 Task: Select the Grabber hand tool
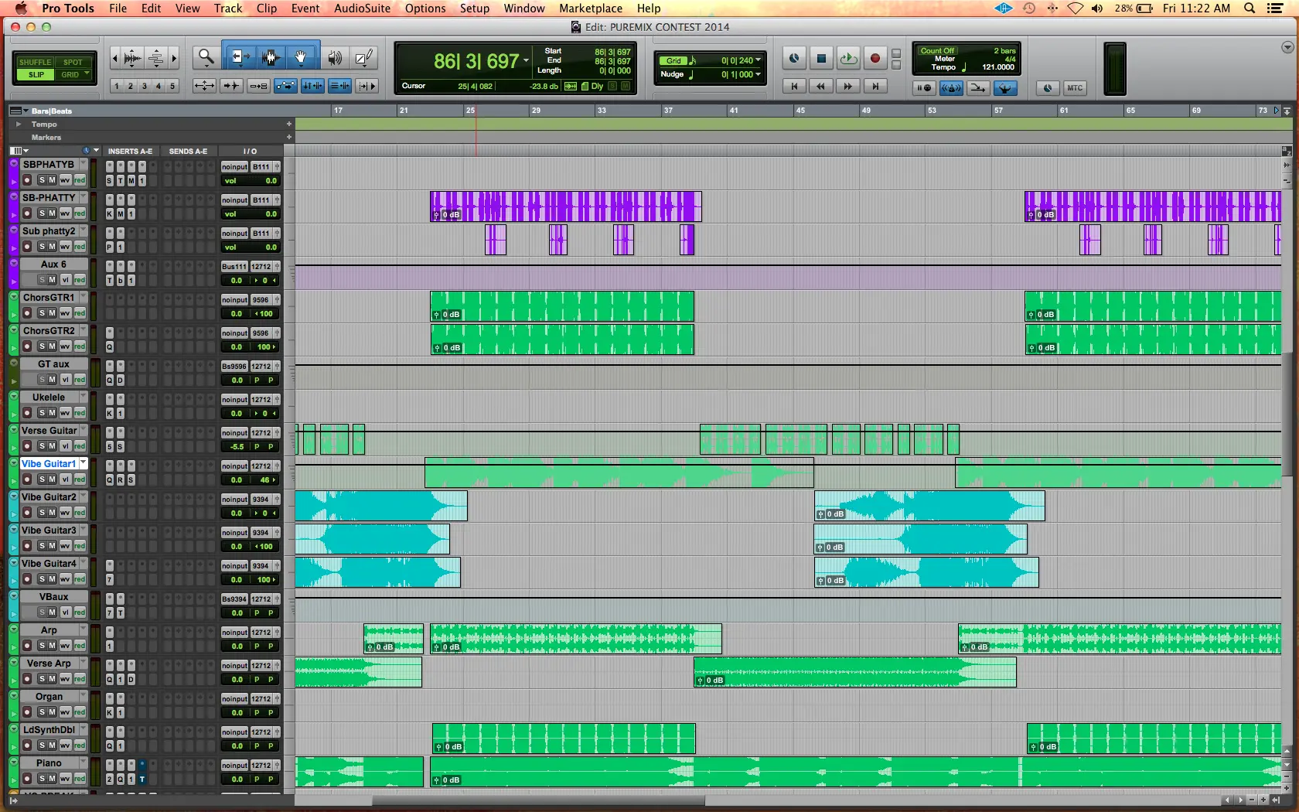pos(301,56)
